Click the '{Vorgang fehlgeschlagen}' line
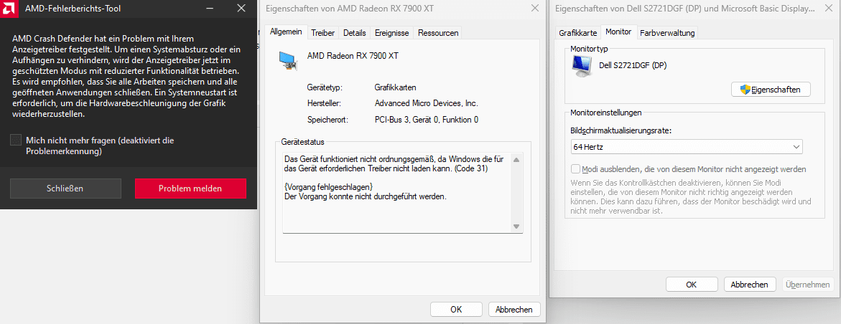Viewport: 841px width, 324px height. coord(328,186)
